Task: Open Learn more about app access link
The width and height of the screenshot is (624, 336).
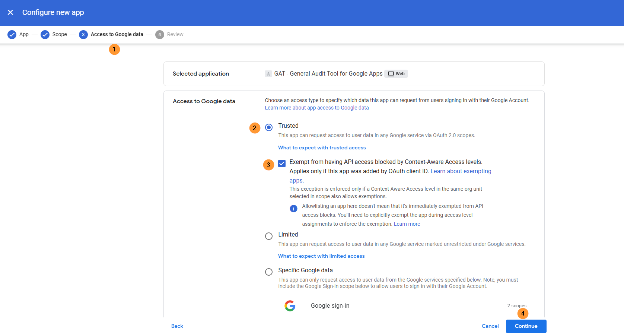Action: [316, 108]
